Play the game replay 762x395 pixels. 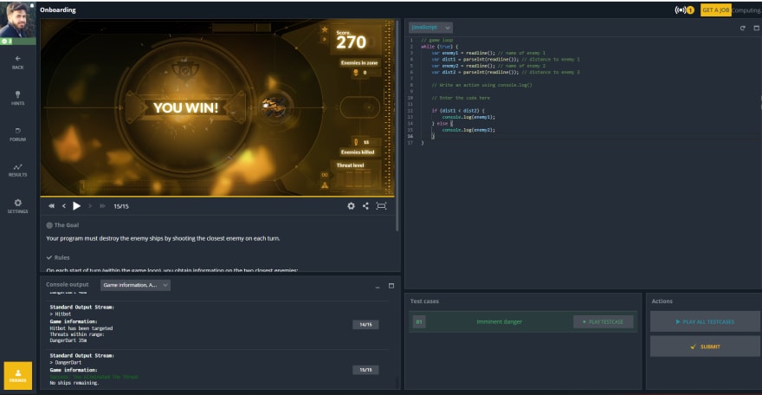[76, 206]
